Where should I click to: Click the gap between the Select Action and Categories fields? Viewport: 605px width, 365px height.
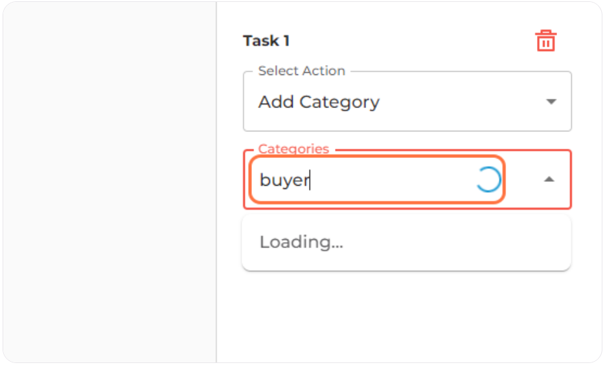coord(407,138)
